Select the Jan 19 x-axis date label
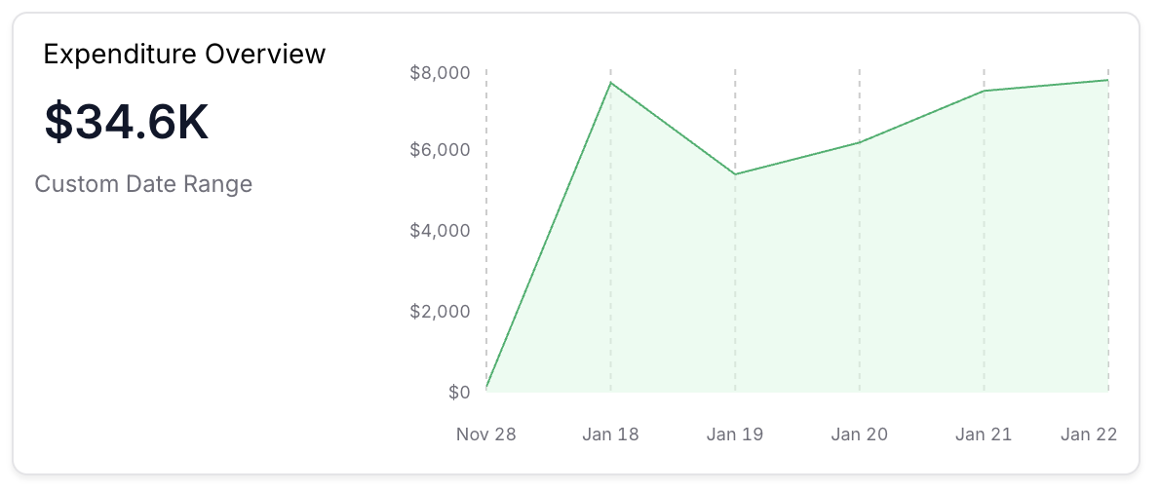This screenshot has width=1160, height=491. point(735,434)
